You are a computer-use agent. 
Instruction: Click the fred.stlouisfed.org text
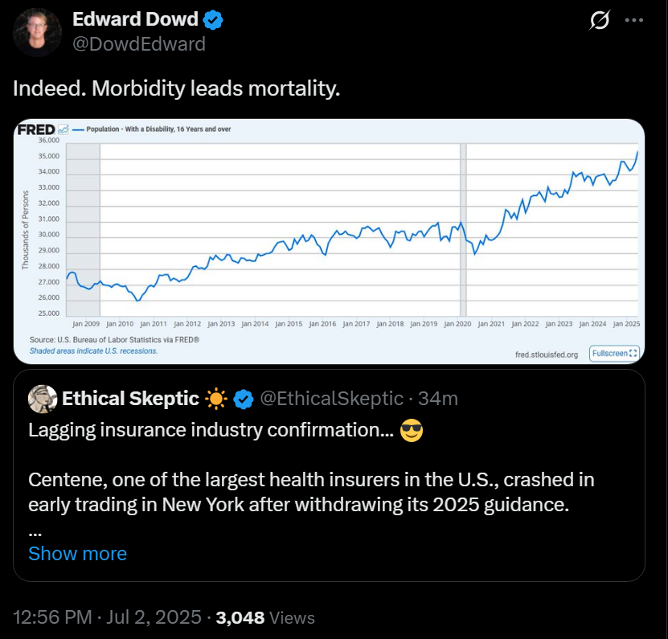(546, 354)
